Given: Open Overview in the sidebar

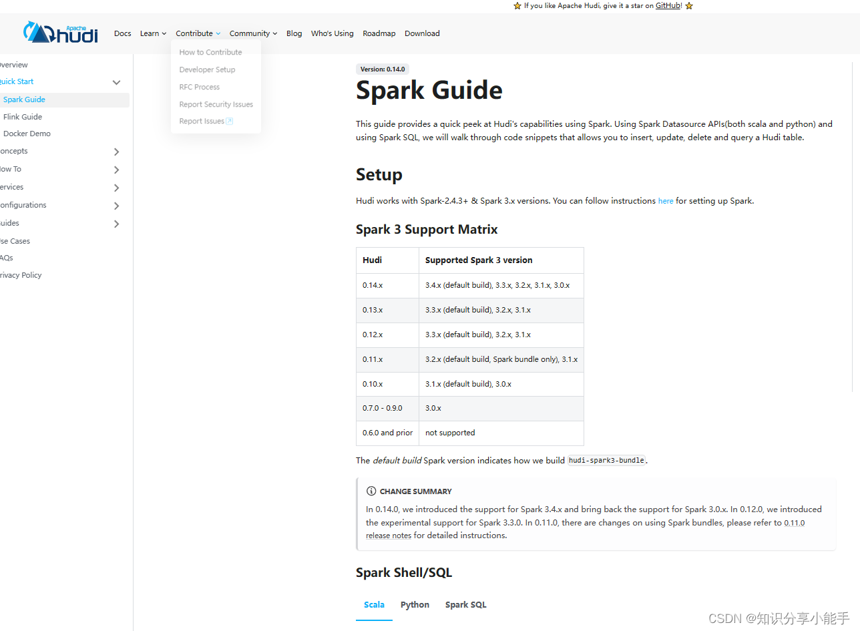Looking at the screenshot, I should [x=13, y=65].
